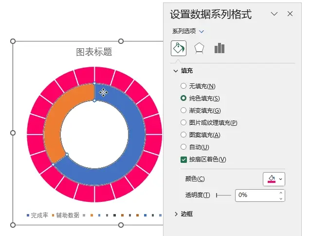This screenshot has height=236, width=311.
Task: Open the 系列选项 dropdown
Action: (188, 31)
